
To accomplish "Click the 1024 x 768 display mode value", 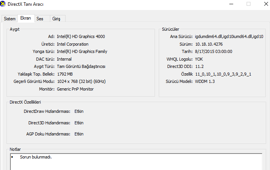I will (81, 81).
